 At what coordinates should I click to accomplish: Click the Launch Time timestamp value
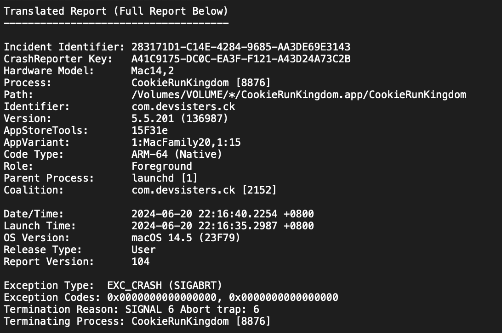[222, 226]
